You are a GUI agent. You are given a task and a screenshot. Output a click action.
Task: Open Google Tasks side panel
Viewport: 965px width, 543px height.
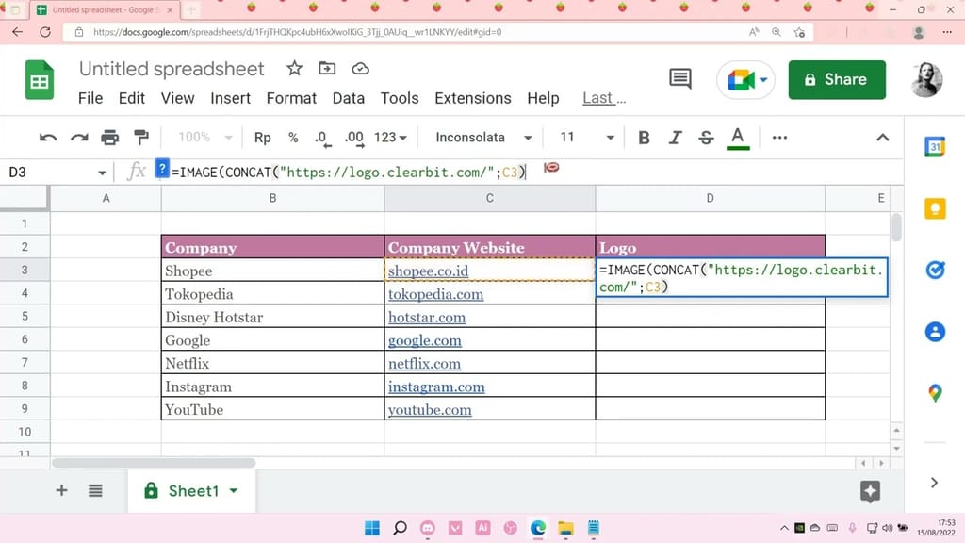click(936, 270)
